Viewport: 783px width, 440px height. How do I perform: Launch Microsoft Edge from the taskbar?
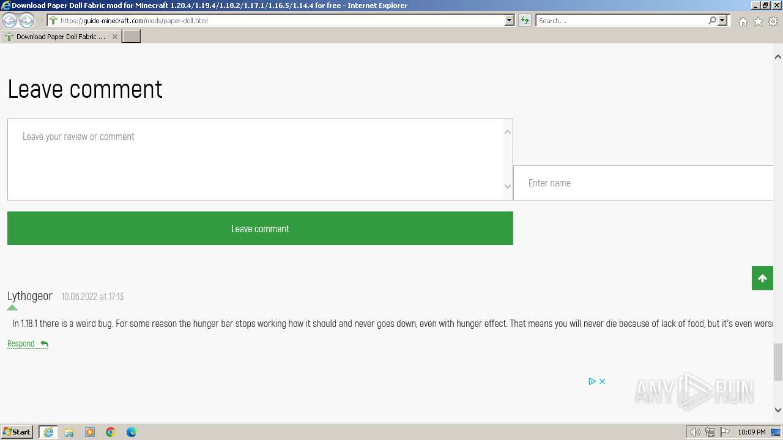pos(132,432)
